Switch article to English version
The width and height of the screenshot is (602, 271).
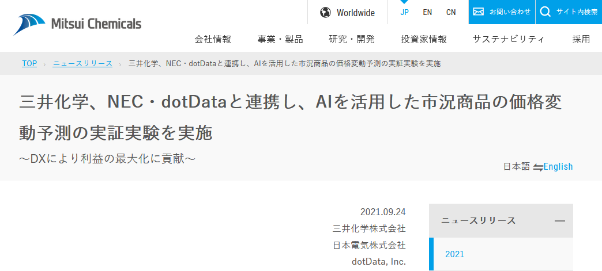click(558, 167)
